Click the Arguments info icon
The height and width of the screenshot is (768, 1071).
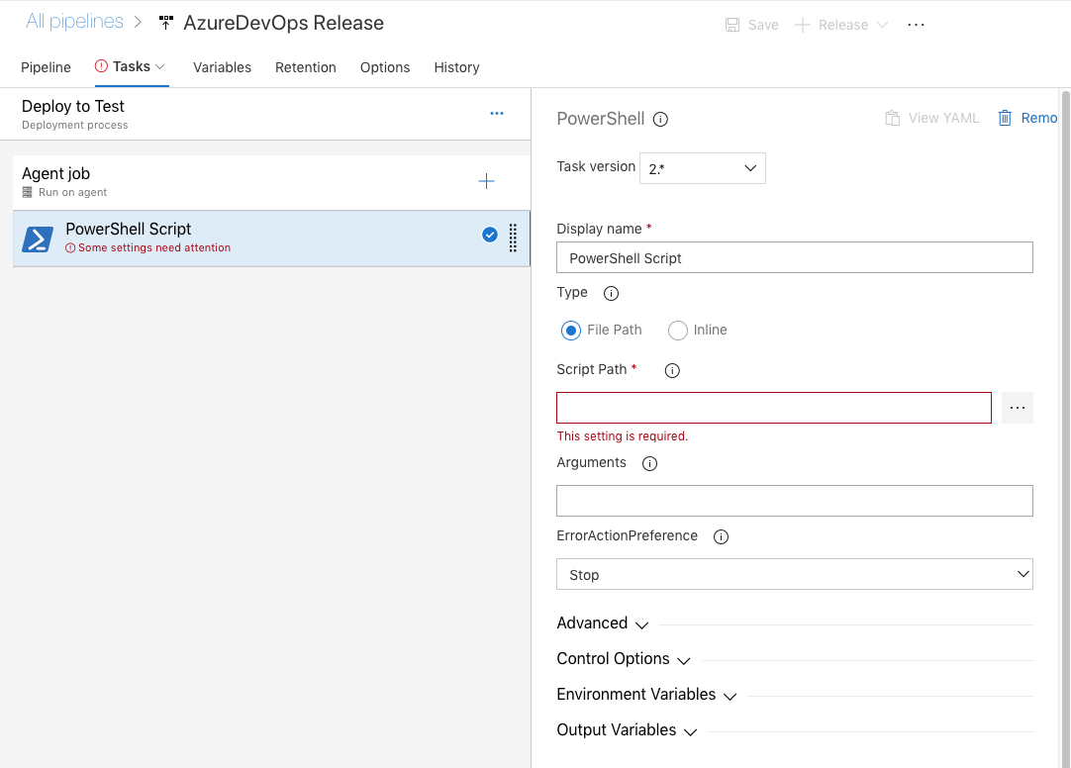tap(649, 463)
